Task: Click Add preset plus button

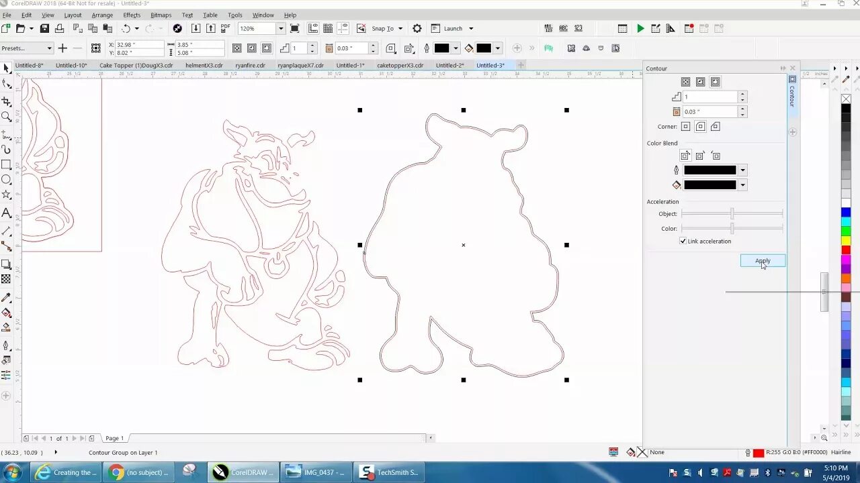Action: [62, 48]
